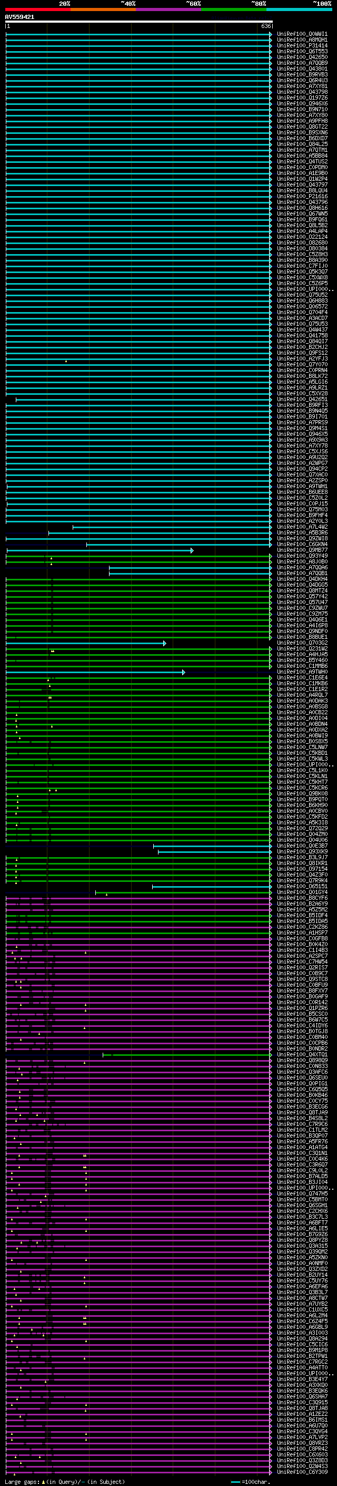Select the UniRef100_B9N710 label
This screenshot has width=337, height=1486.
302,109
